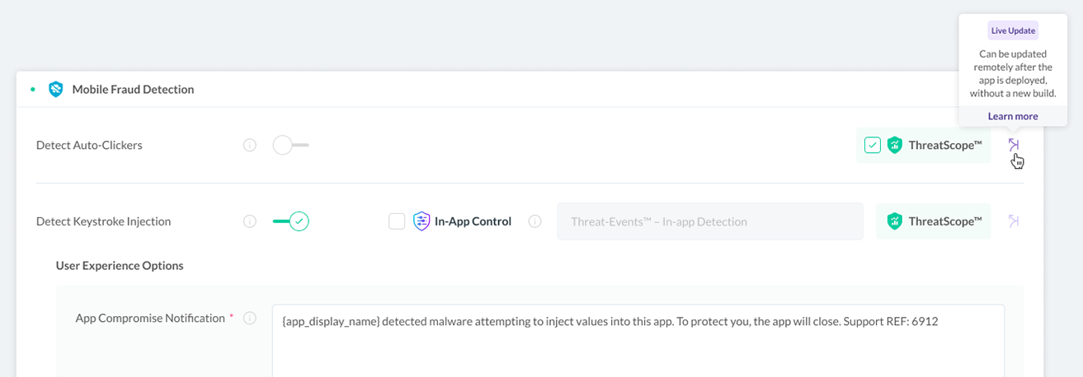Uncheck the ThreatScope checkbox for Auto-Clickers
Viewport: 1083px width, 377px height.
coord(873,146)
